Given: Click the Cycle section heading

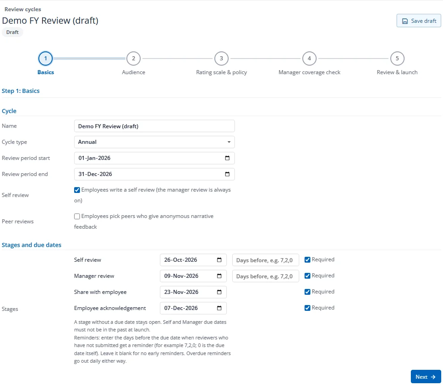Looking at the screenshot, I should [9, 111].
